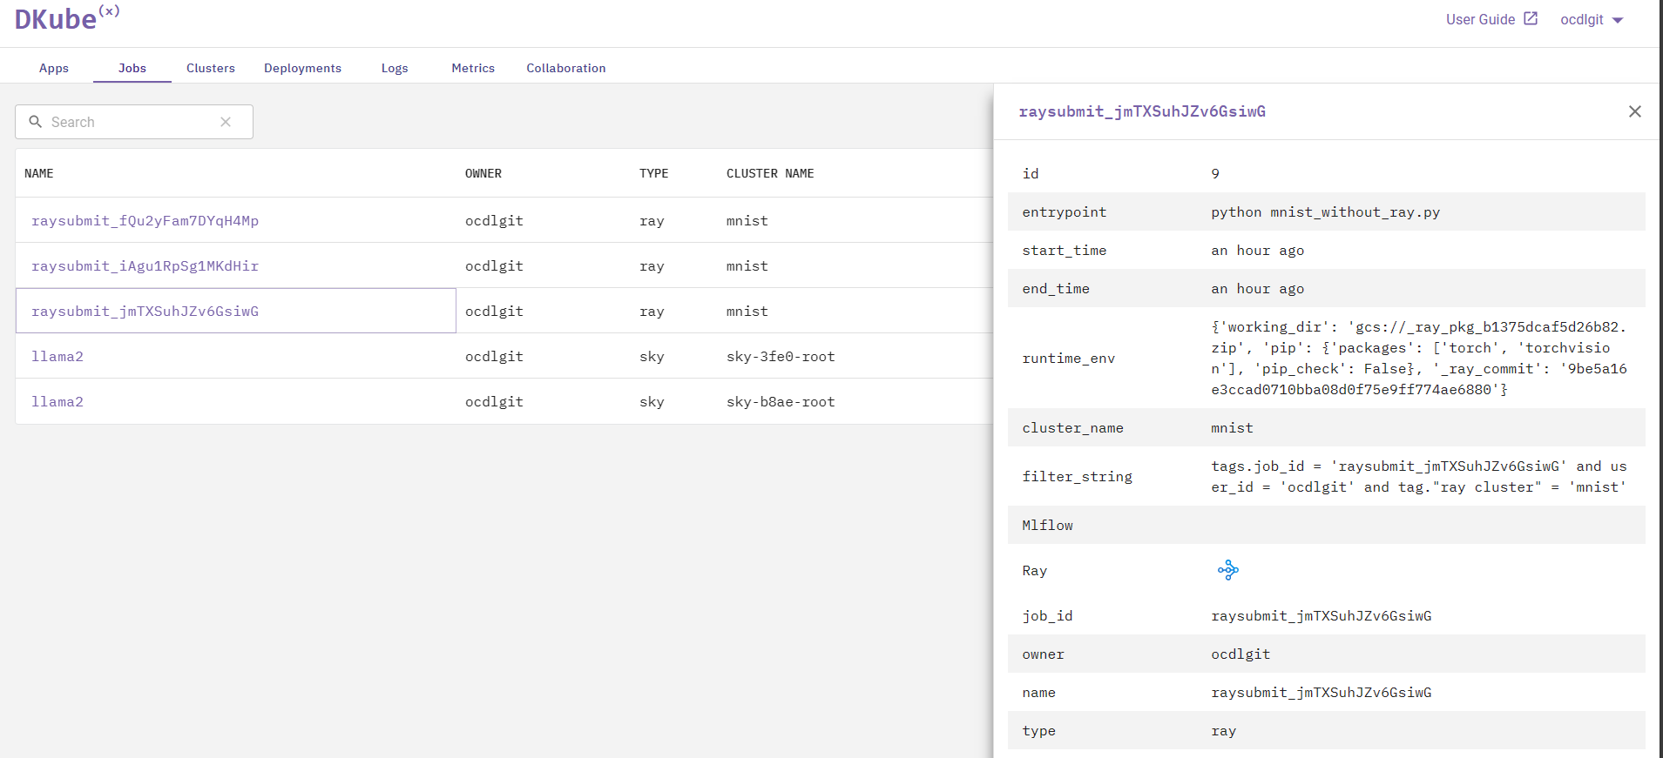The image size is (1663, 758).
Task: Open the User Guide external link icon
Action: click(1531, 18)
